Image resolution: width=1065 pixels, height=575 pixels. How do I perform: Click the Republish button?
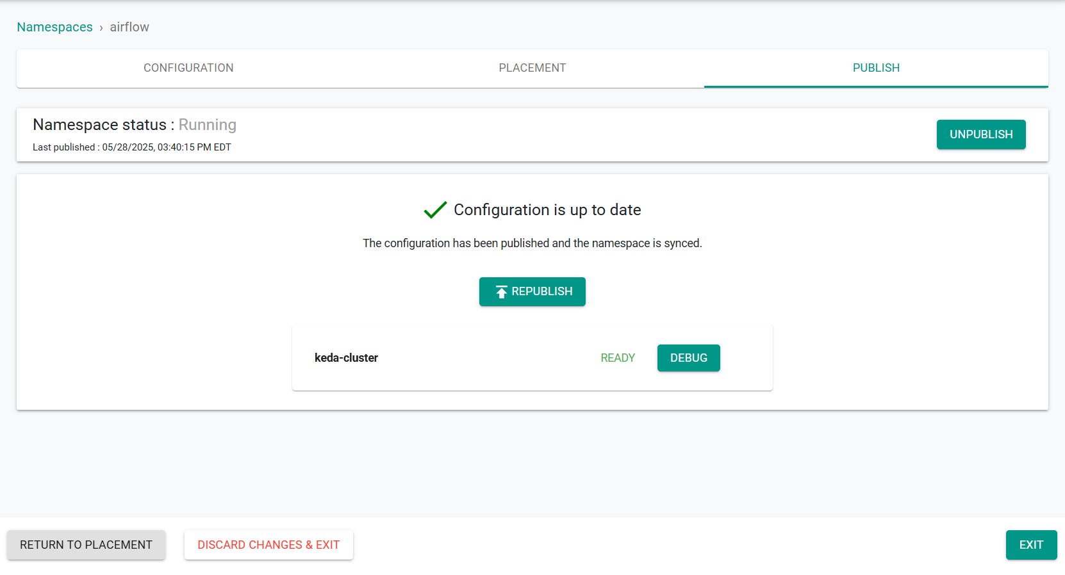(532, 291)
